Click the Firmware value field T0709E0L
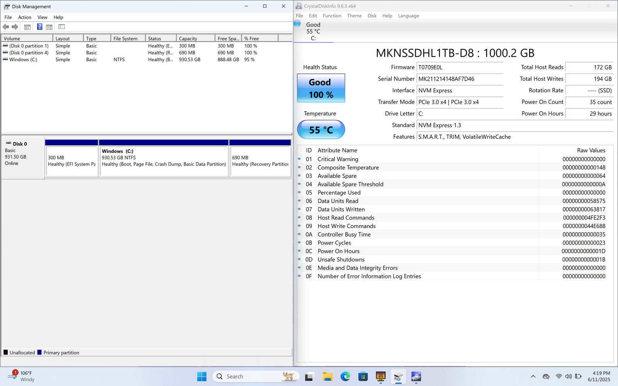Image resolution: width=618 pixels, height=386 pixels. pyautogui.click(x=460, y=67)
